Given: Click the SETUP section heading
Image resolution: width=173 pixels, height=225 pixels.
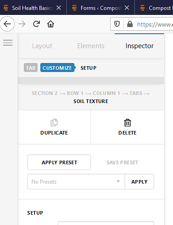Looking at the screenshot, I should tap(35, 213).
